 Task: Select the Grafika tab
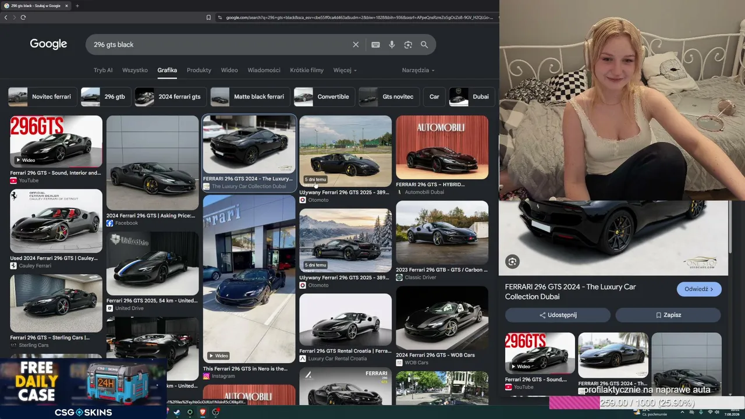pos(167,70)
